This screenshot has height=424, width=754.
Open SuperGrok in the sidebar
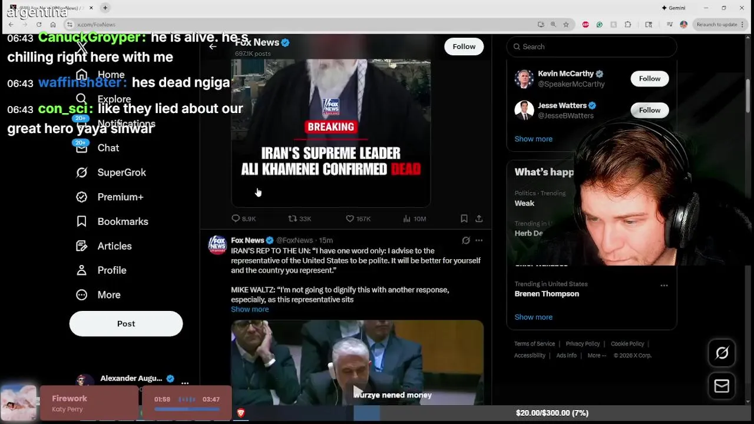tap(111, 173)
